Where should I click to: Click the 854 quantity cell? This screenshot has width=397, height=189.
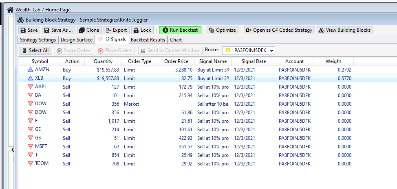click(115, 155)
